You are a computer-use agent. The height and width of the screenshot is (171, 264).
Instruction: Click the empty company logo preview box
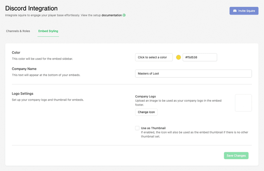pyautogui.click(x=243, y=103)
